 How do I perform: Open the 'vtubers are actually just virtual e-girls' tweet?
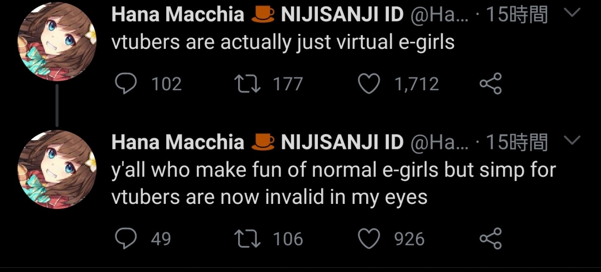point(283,43)
